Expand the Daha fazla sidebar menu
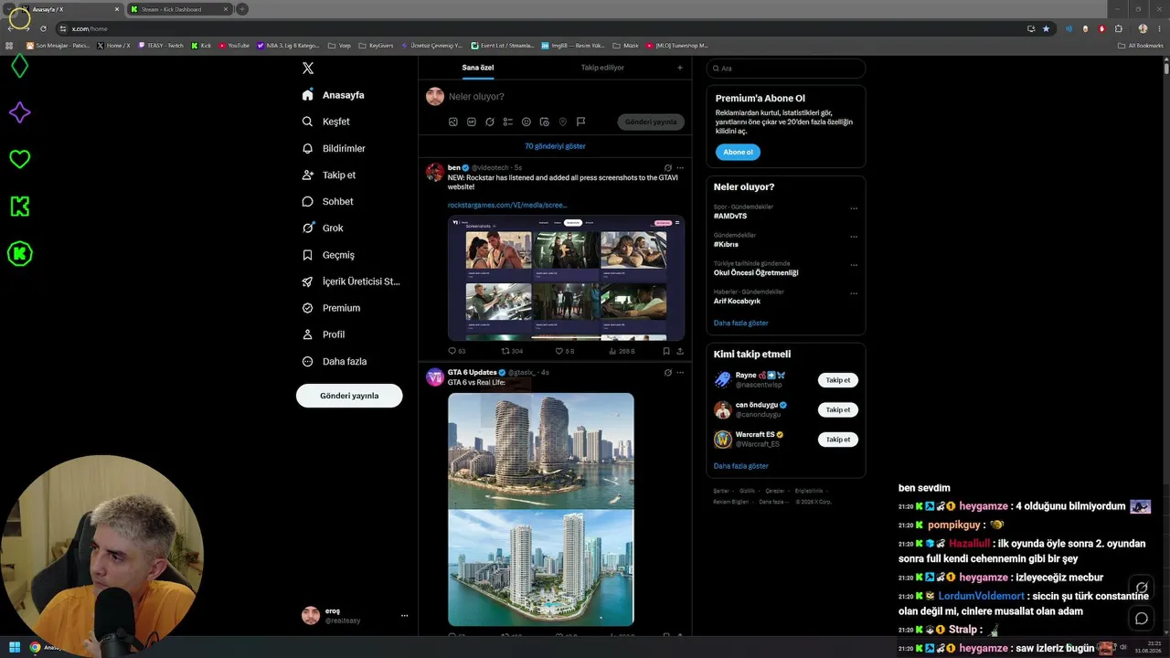This screenshot has width=1170, height=658. pyautogui.click(x=335, y=361)
